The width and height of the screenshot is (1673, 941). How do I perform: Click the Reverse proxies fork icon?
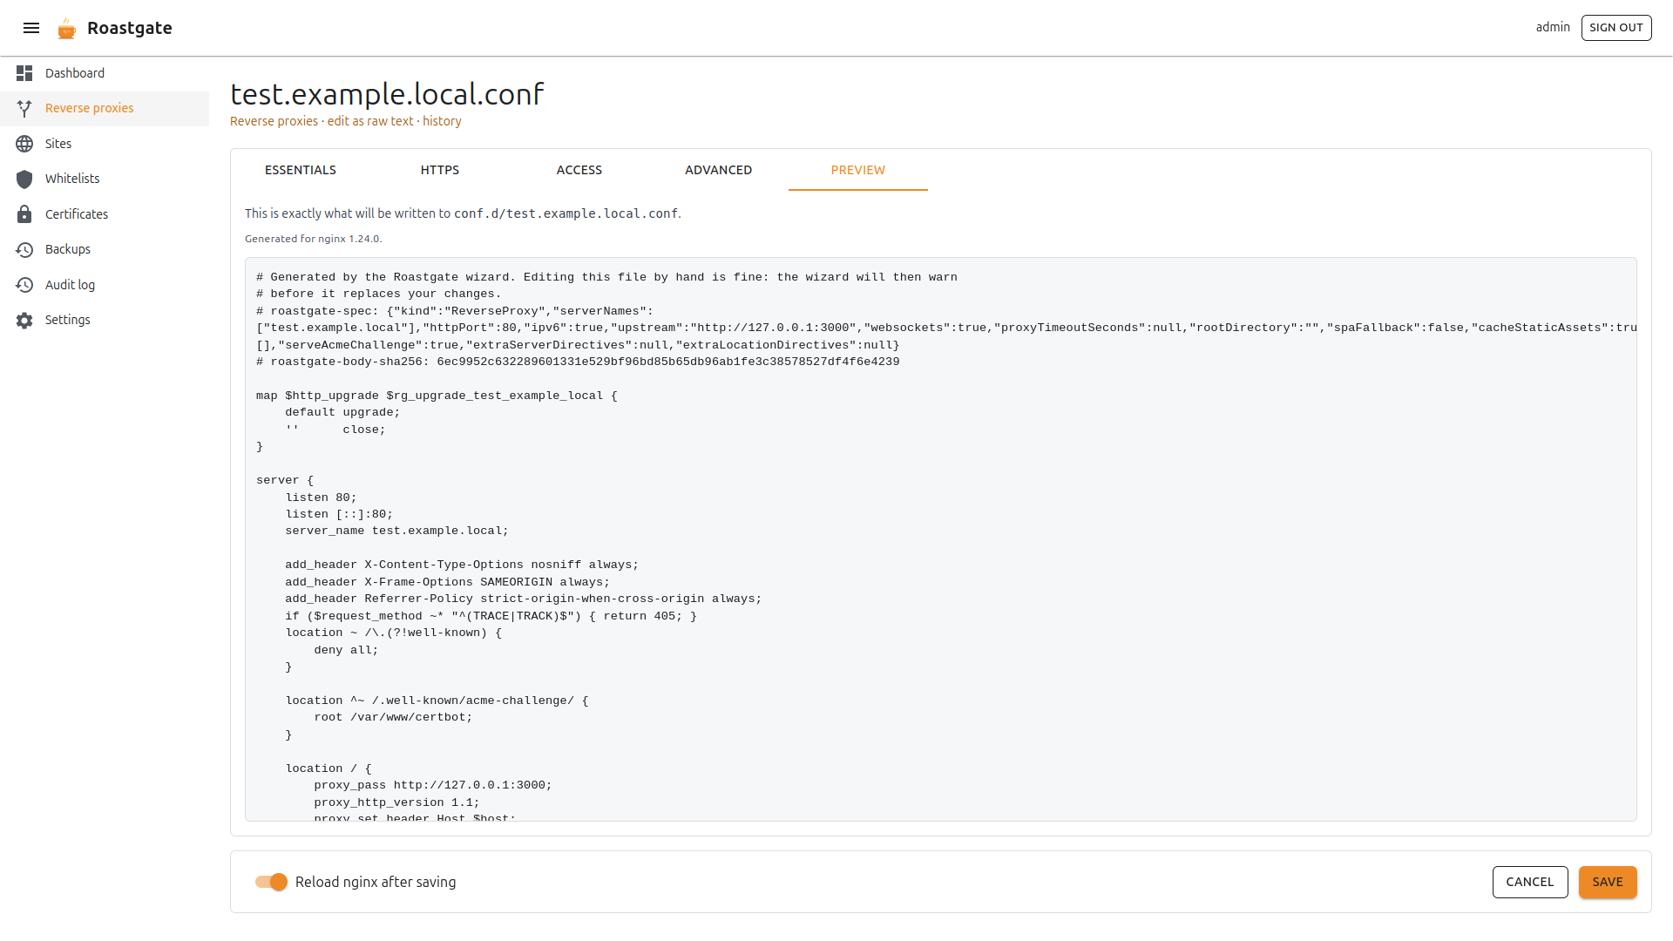(24, 108)
